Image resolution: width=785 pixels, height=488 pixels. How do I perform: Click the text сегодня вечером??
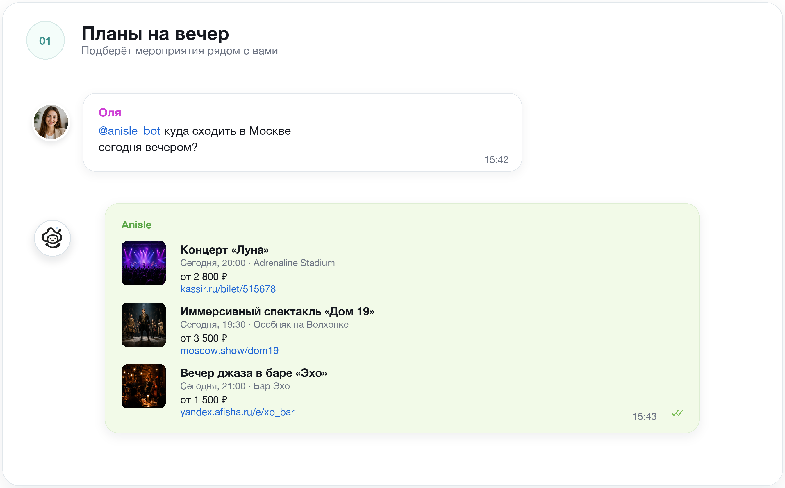click(x=148, y=148)
